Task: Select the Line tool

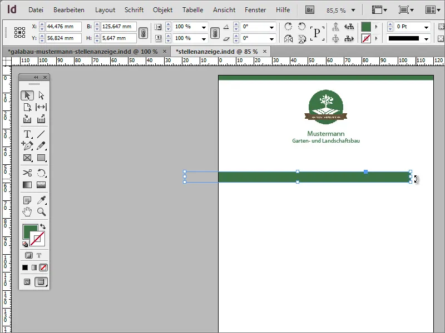Action: 41,134
